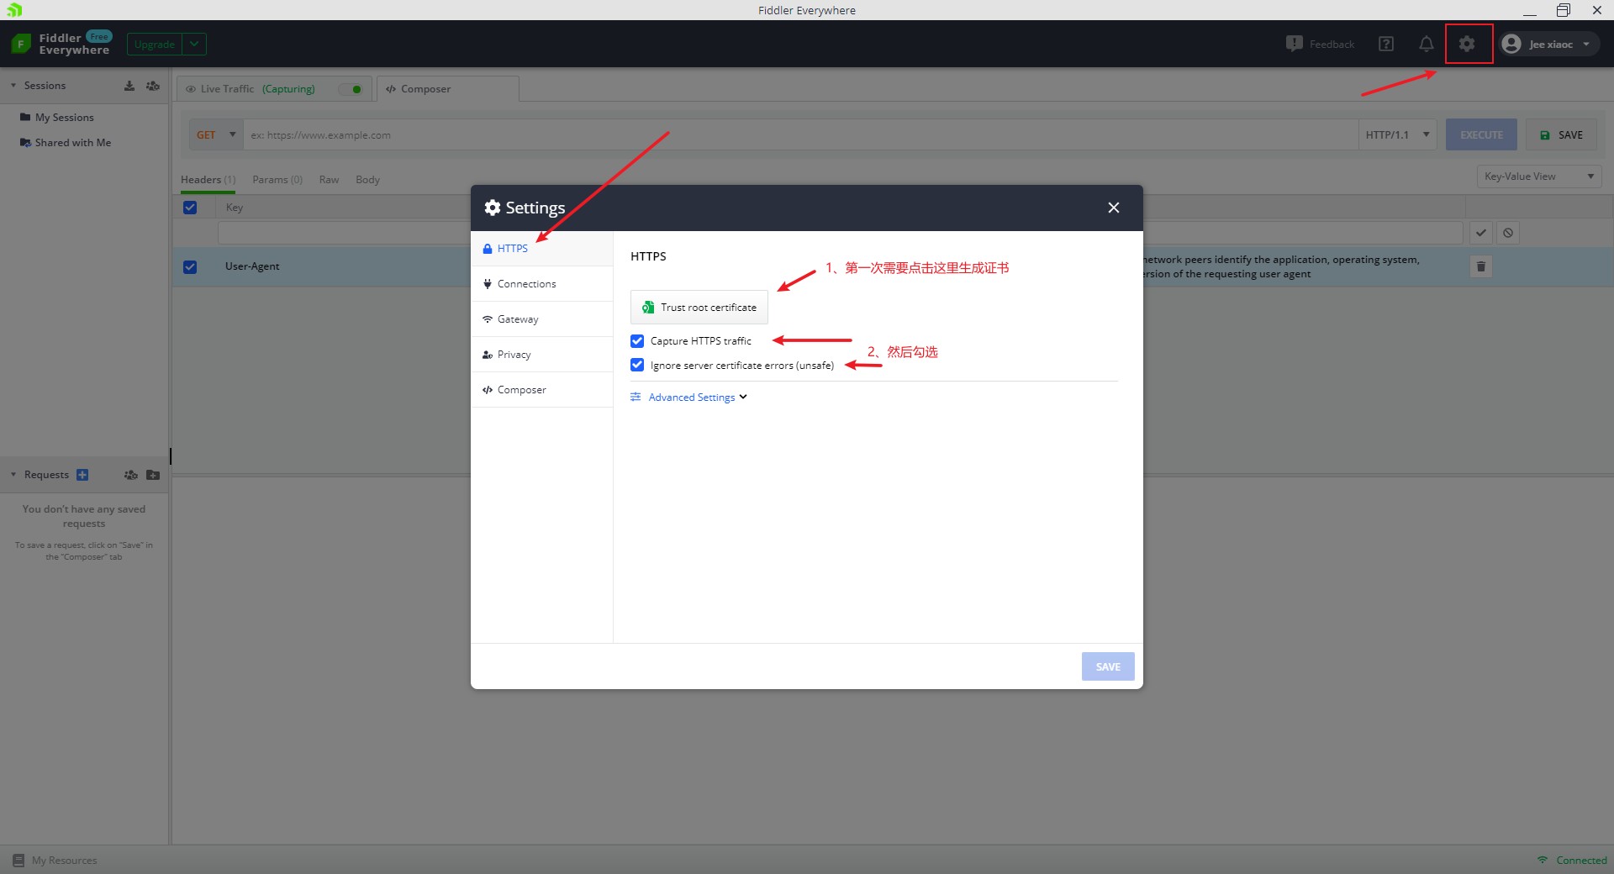Click My Resources text in status bar
The height and width of the screenshot is (874, 1614).
64,861
